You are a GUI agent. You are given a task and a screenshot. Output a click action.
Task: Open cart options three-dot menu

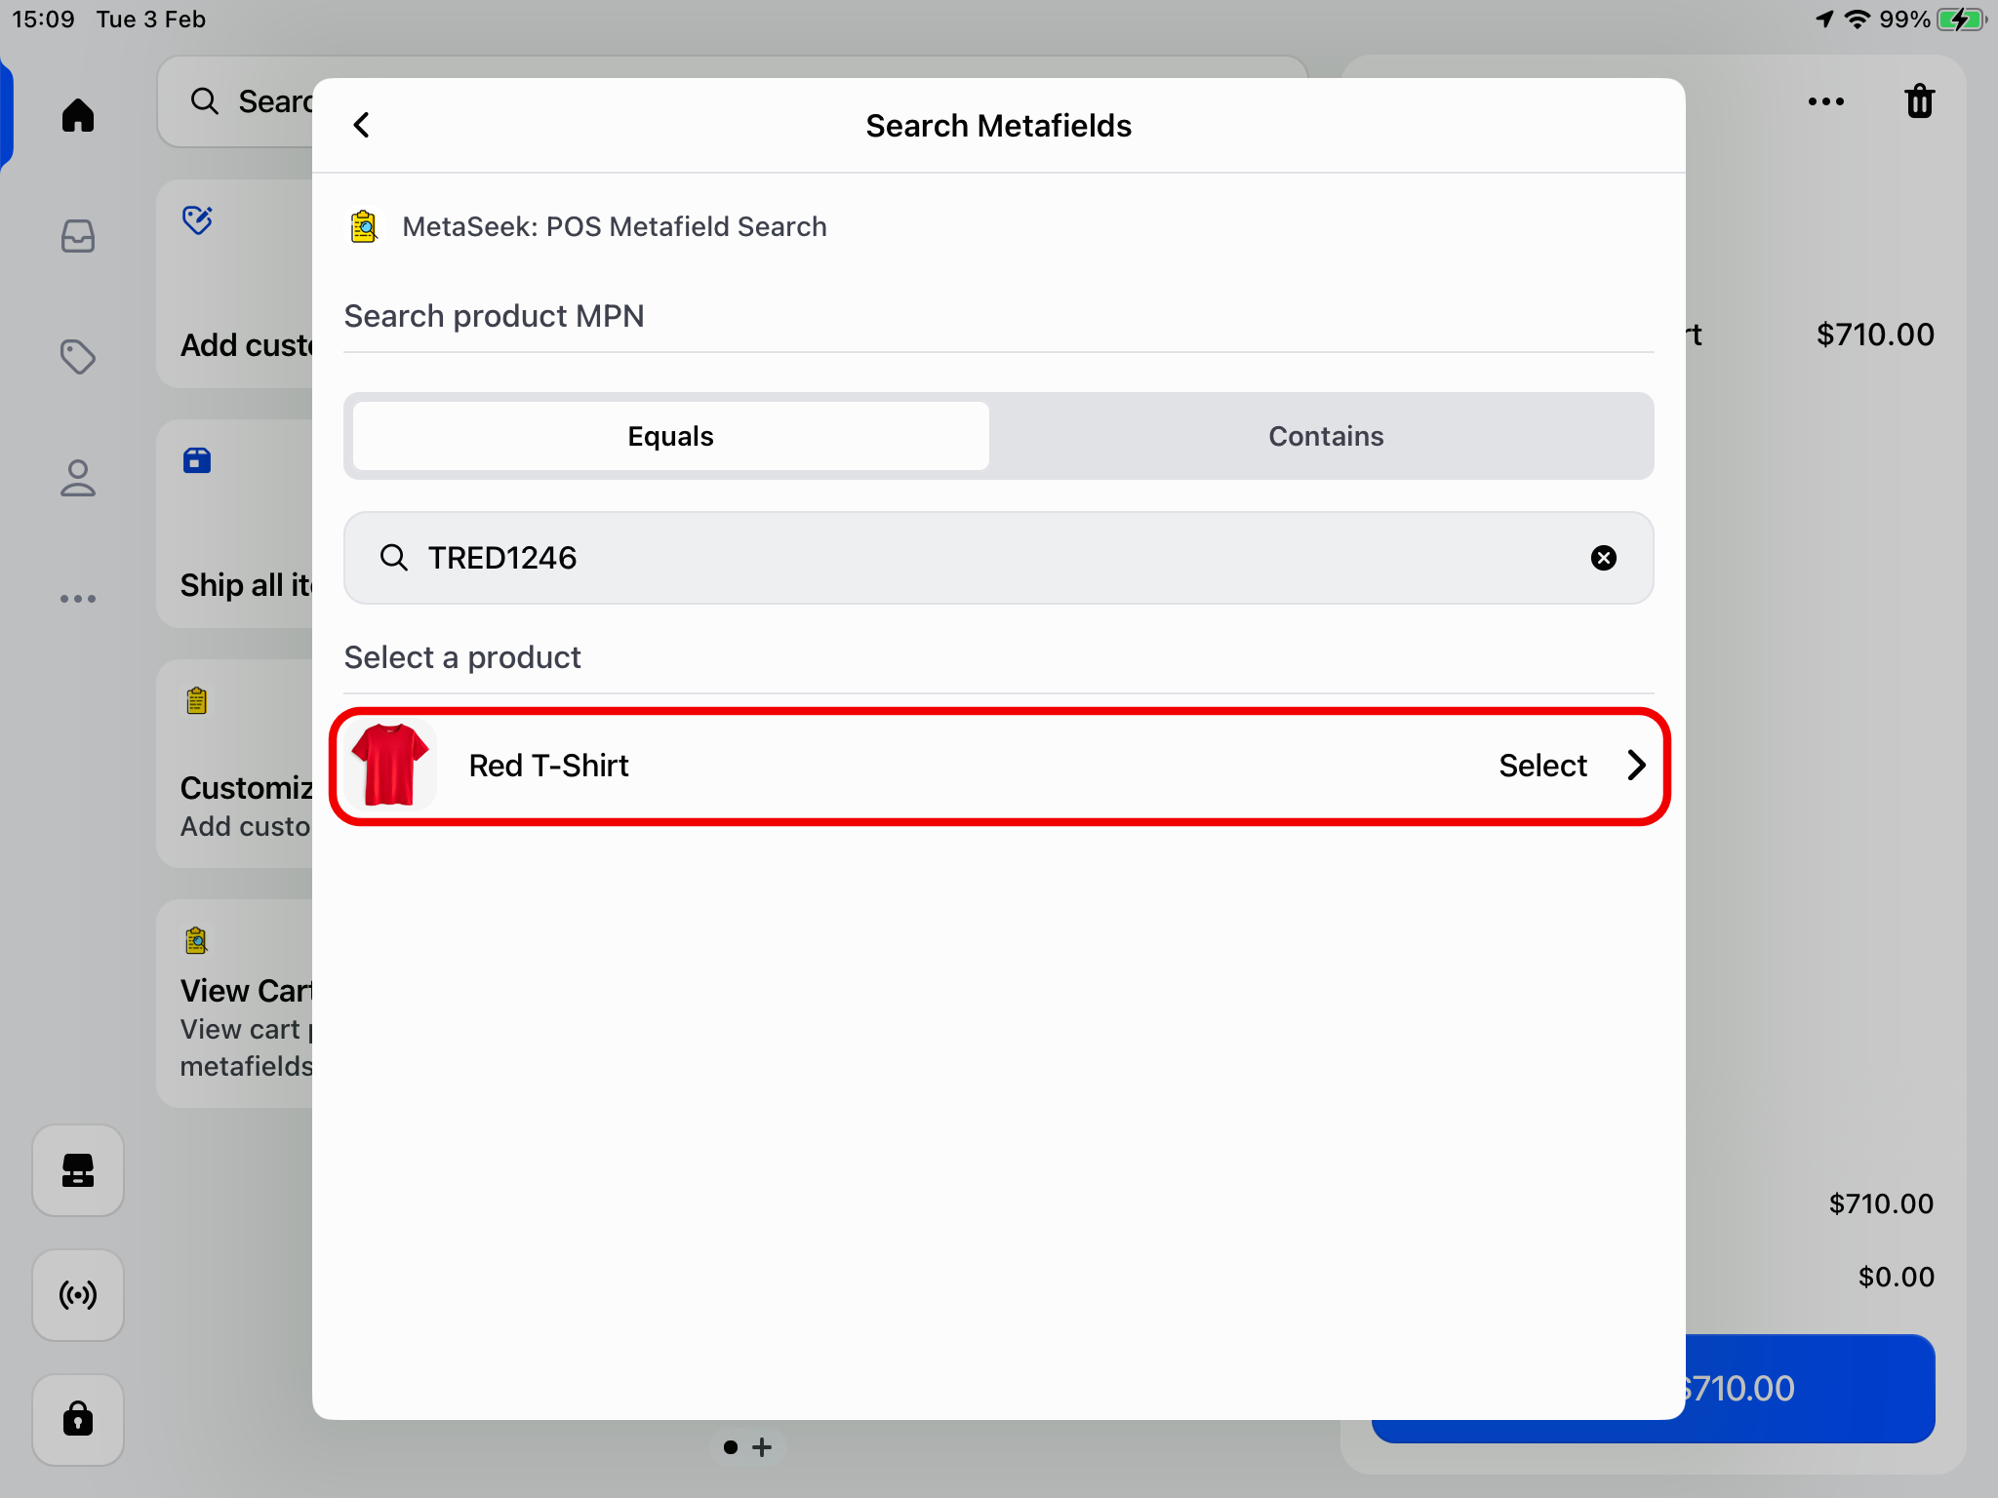(x=1825, y=101)
